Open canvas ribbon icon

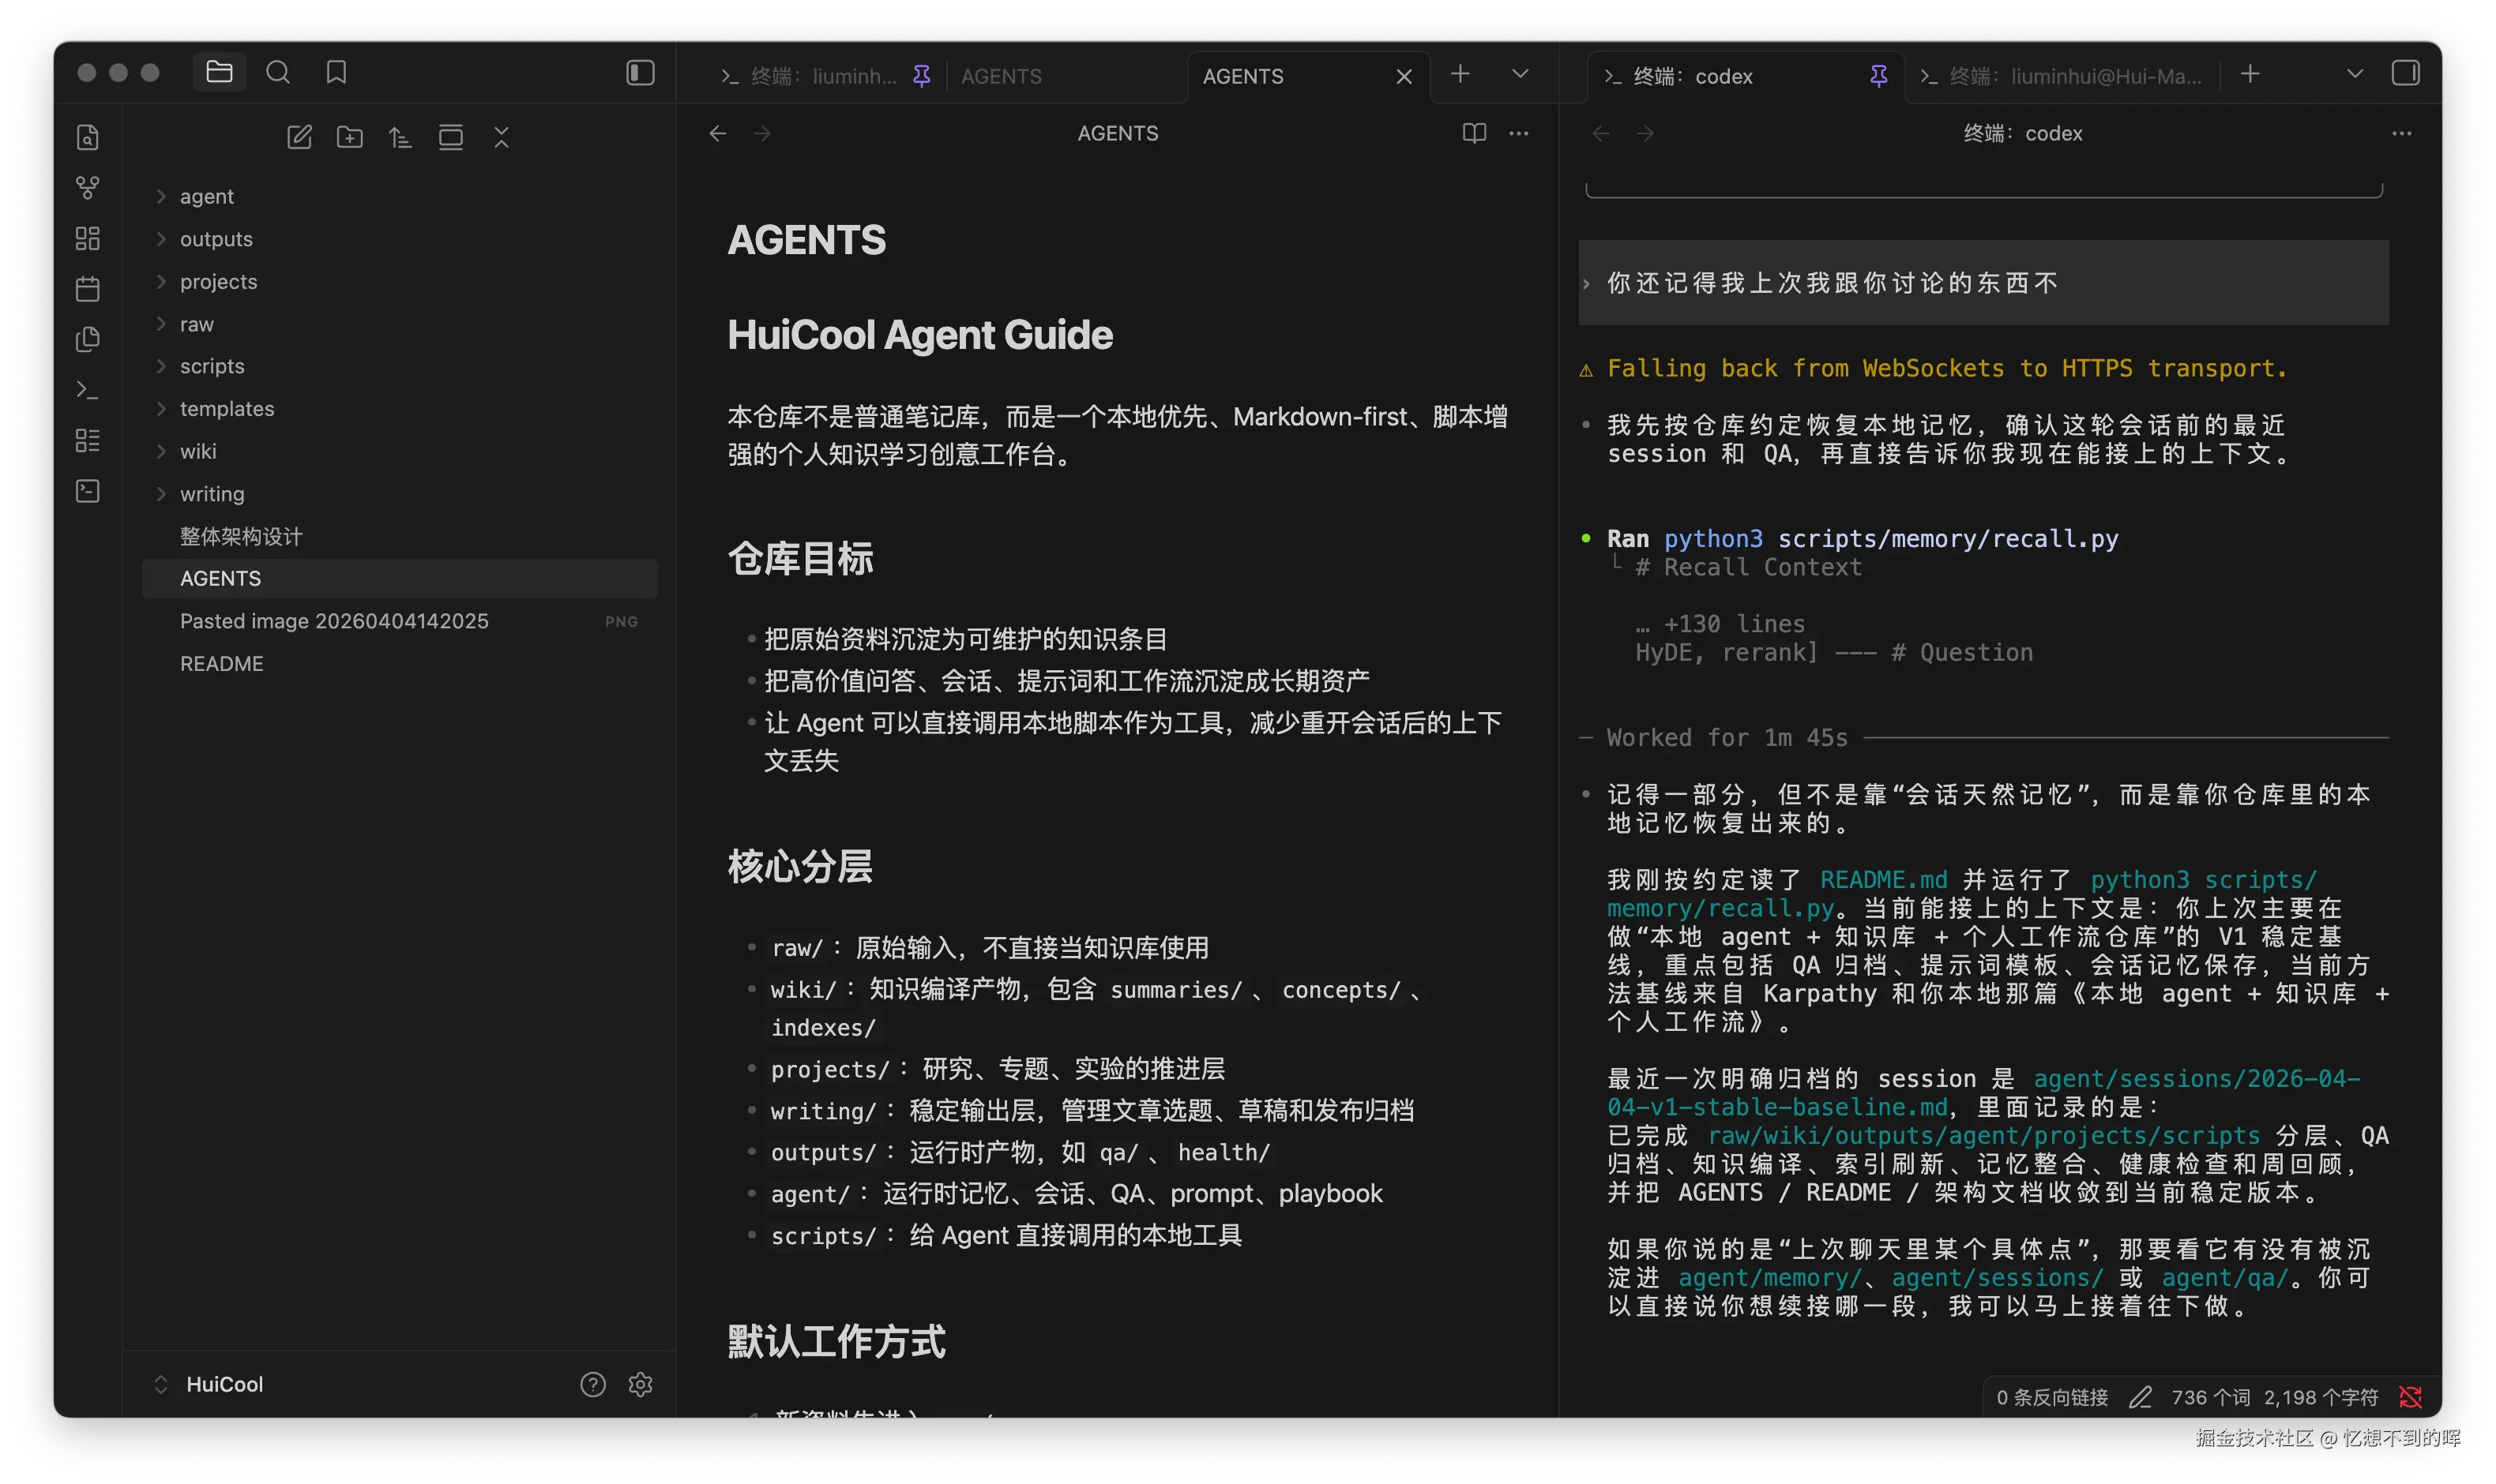click(88, 238)
